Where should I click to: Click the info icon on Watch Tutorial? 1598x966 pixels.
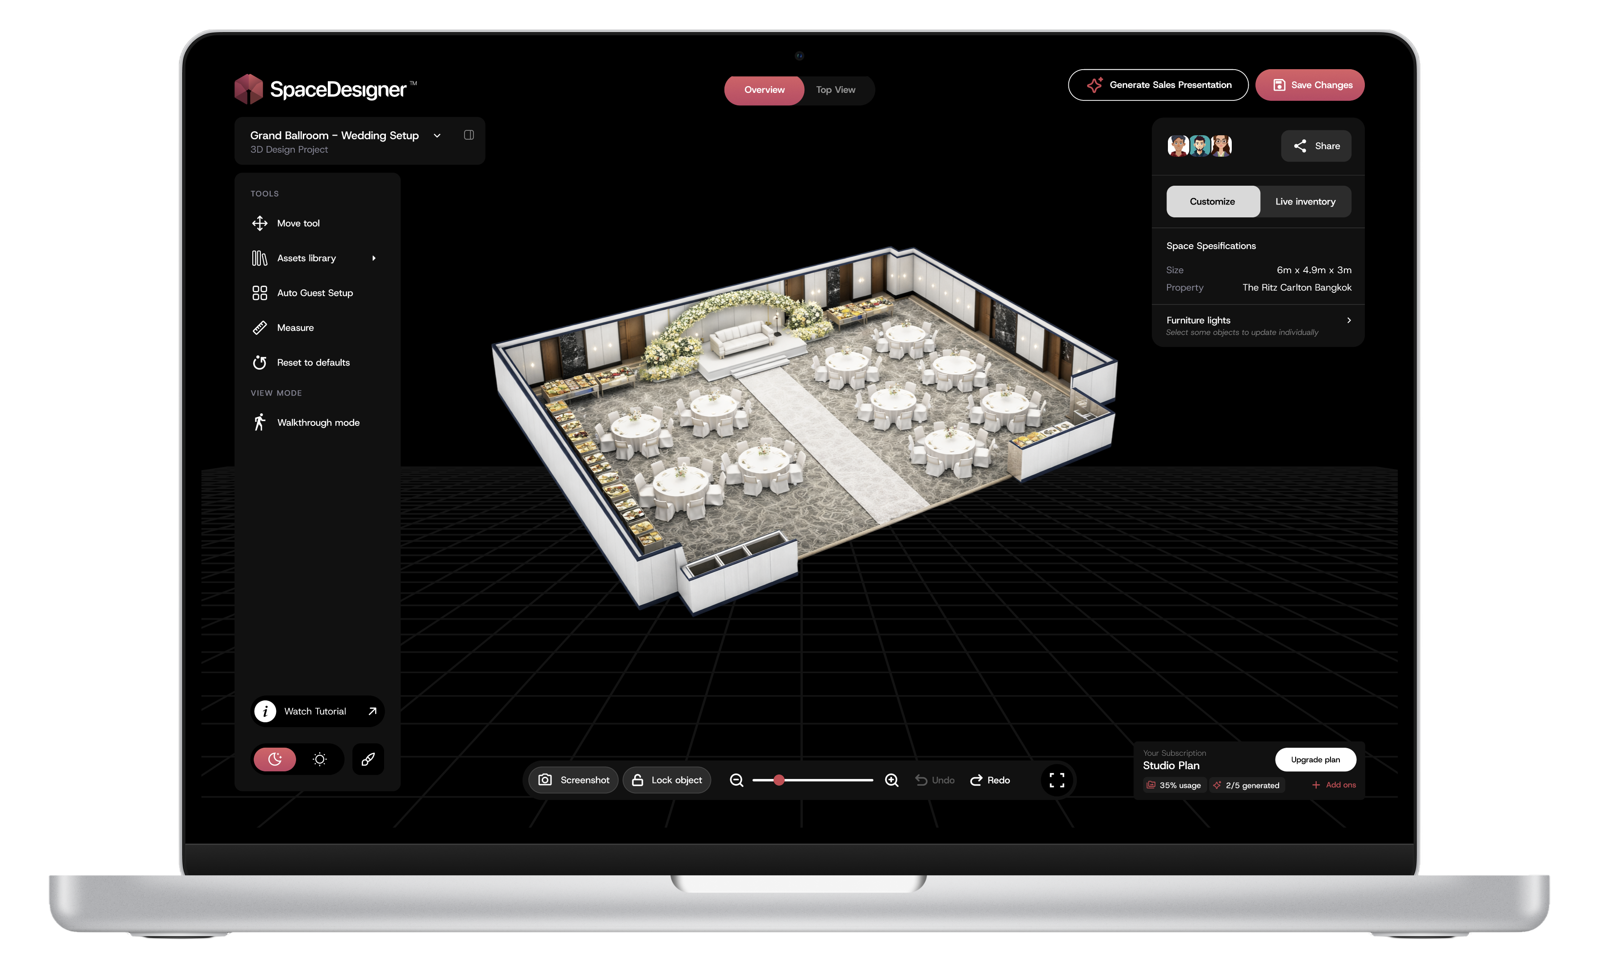tap(264, 711)
